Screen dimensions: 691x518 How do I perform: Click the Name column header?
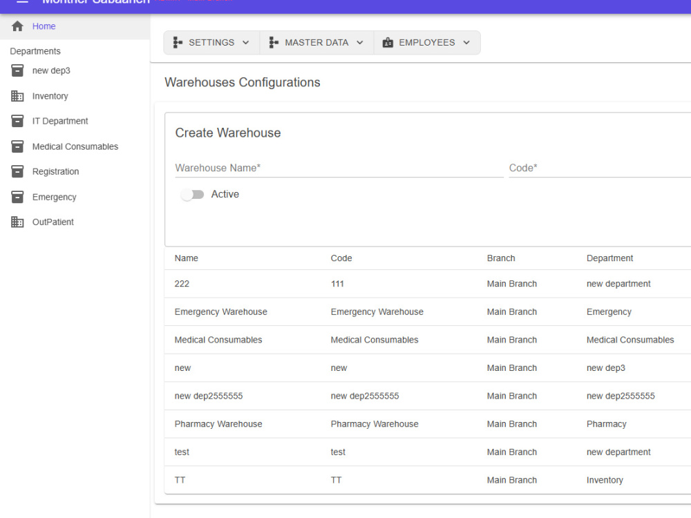tap(186, 258)
